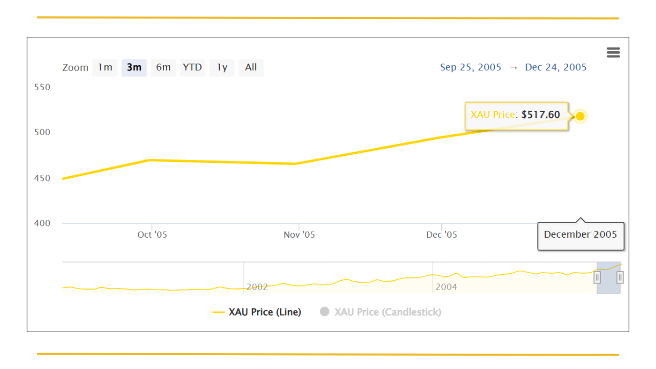This screenshot has width=656, height=369.
Task: Click the yellow line legend symbol
Action: pyautogui.click(x=219, y=312)
